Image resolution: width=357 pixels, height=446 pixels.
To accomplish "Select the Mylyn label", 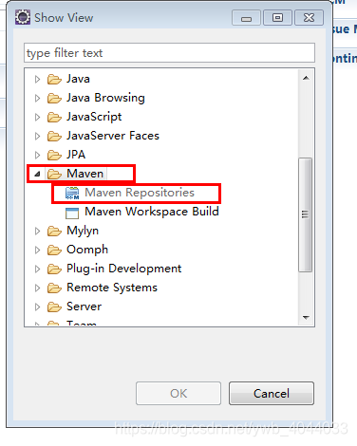I will (83, 231).
